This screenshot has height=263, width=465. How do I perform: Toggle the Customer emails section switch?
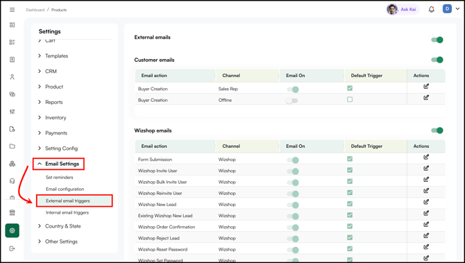437,60
